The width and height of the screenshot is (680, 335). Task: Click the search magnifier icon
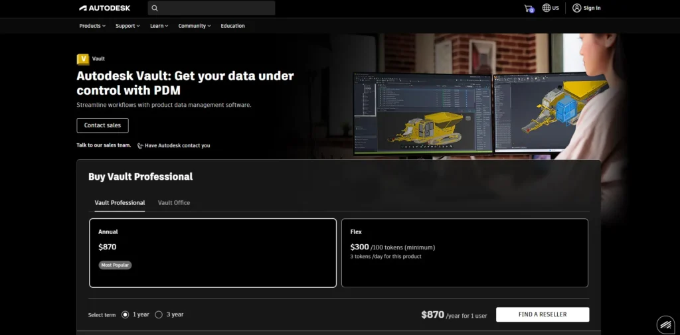pyautogui.click(x=155, y=8)
